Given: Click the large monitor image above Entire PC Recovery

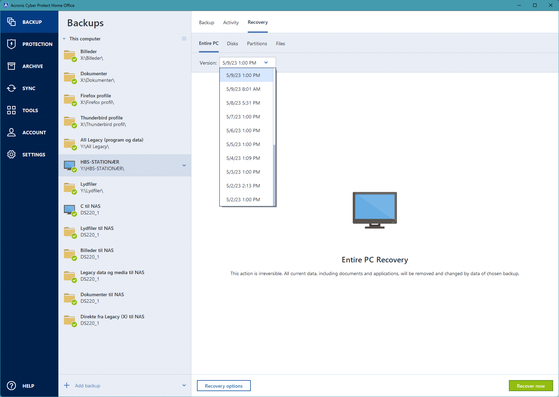Looking at the screenshot, I should pyautogui.click(x=375, y=210).
